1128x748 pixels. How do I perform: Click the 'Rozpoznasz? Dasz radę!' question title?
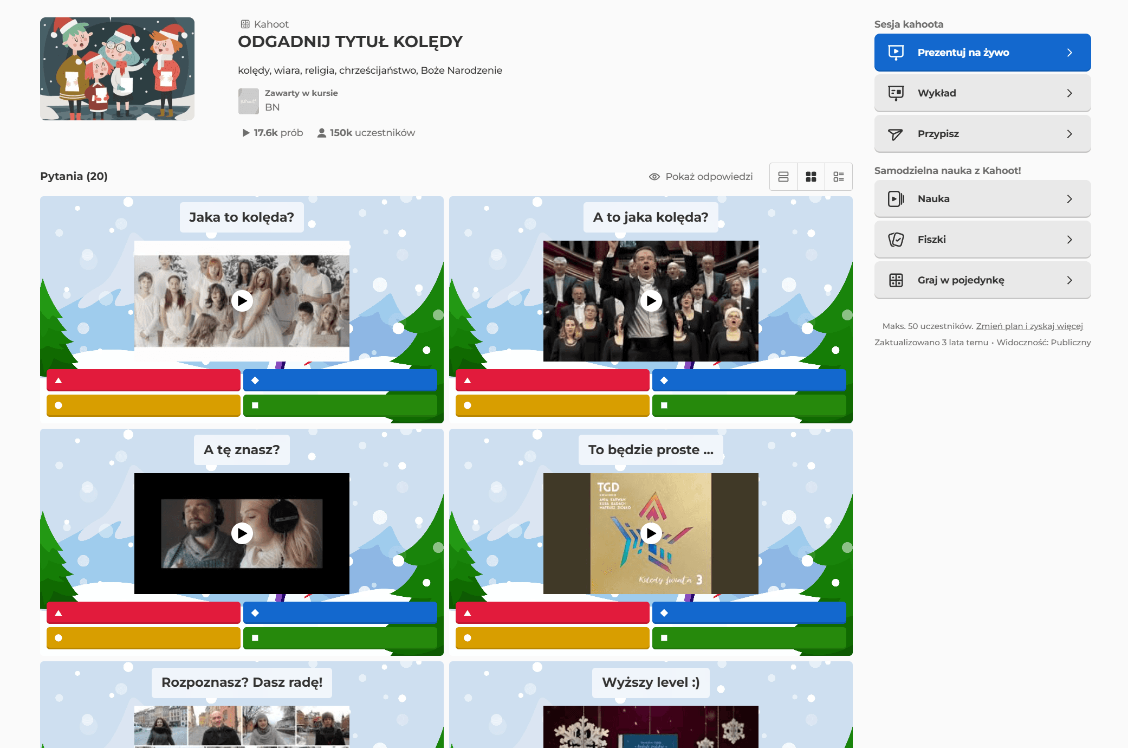coord(242,682)
